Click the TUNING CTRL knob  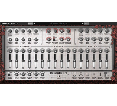tap(107, 39)
